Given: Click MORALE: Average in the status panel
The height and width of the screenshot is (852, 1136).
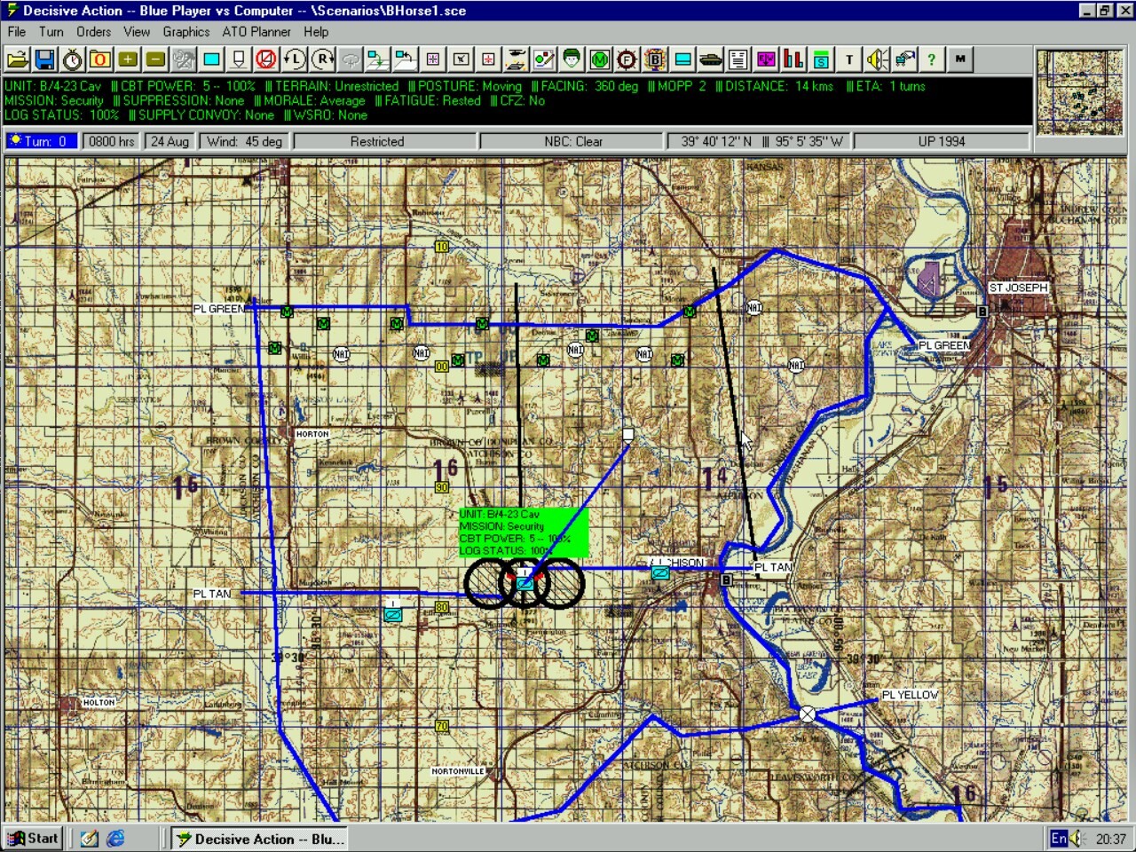Looking at the screenshot, I should tap(314, 100).
